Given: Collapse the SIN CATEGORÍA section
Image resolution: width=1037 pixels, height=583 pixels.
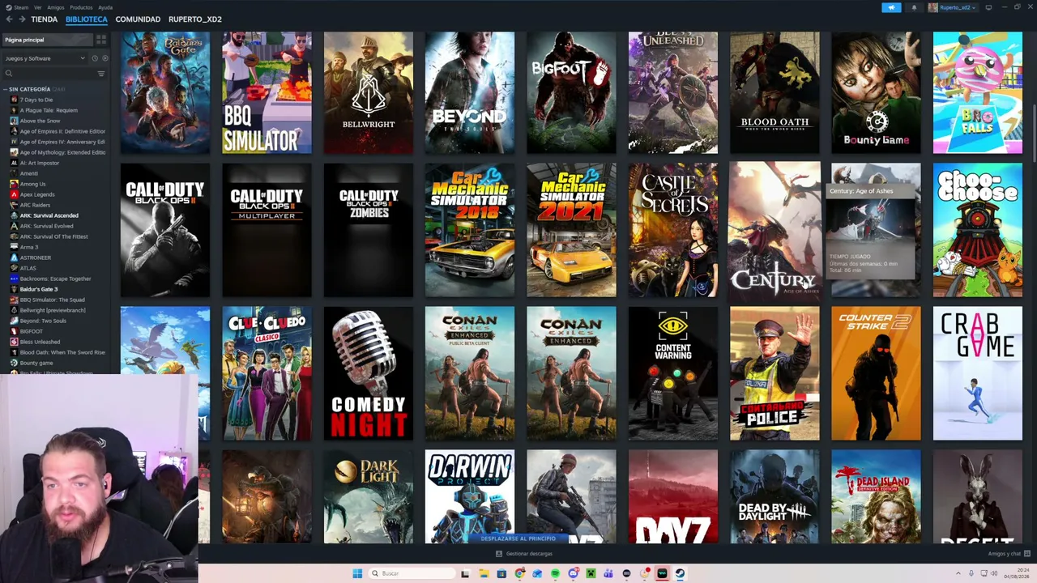Looking at the screenshot, I should click(x=5, y=89).
